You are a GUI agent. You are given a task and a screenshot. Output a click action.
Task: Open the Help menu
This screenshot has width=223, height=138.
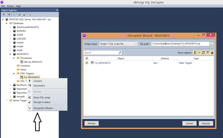[x=18, y=6]
